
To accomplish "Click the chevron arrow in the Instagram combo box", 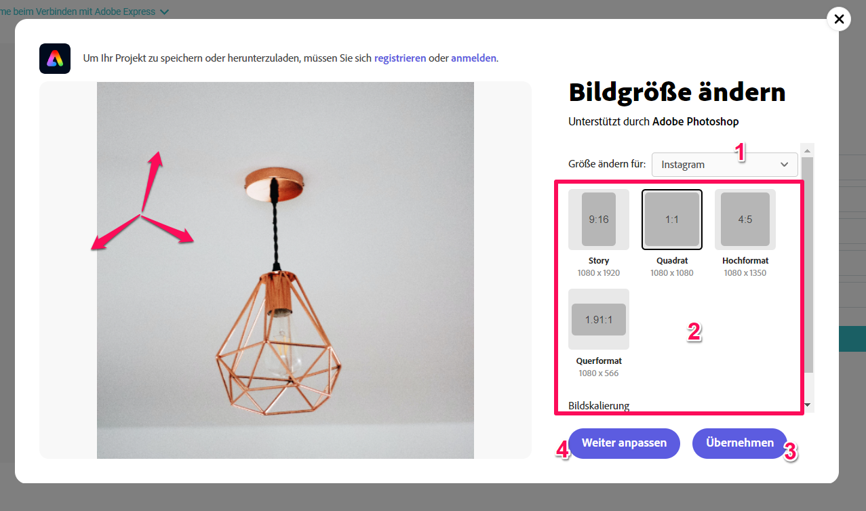I will click(x=785, y=164).
